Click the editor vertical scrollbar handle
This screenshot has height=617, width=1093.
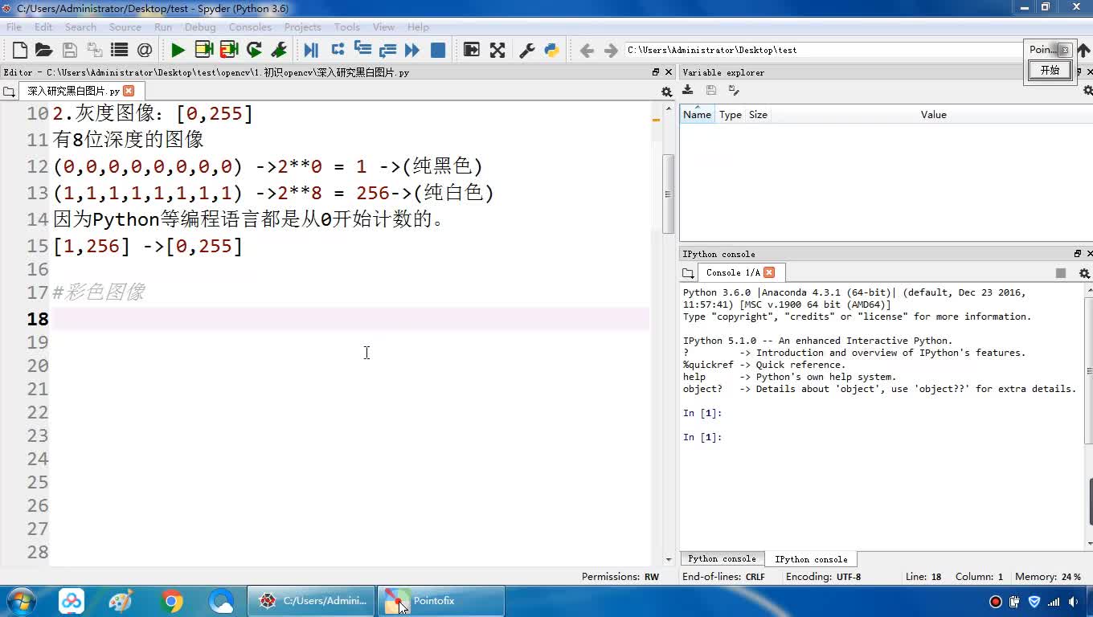668,194
